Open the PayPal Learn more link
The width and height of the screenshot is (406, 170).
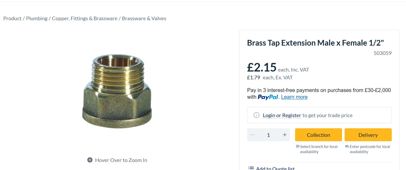click(294, 97)
